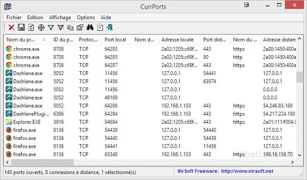Open the HTML report document icon
307x180 pixels.
point(100,27)
